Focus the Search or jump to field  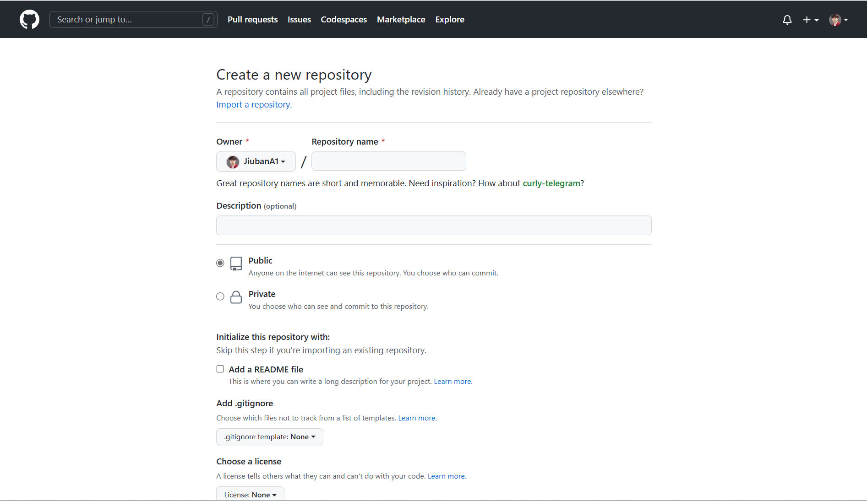(x=133, y=20)
